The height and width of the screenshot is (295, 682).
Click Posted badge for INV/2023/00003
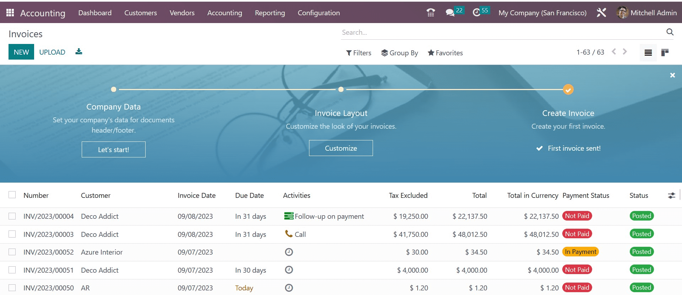642,234
